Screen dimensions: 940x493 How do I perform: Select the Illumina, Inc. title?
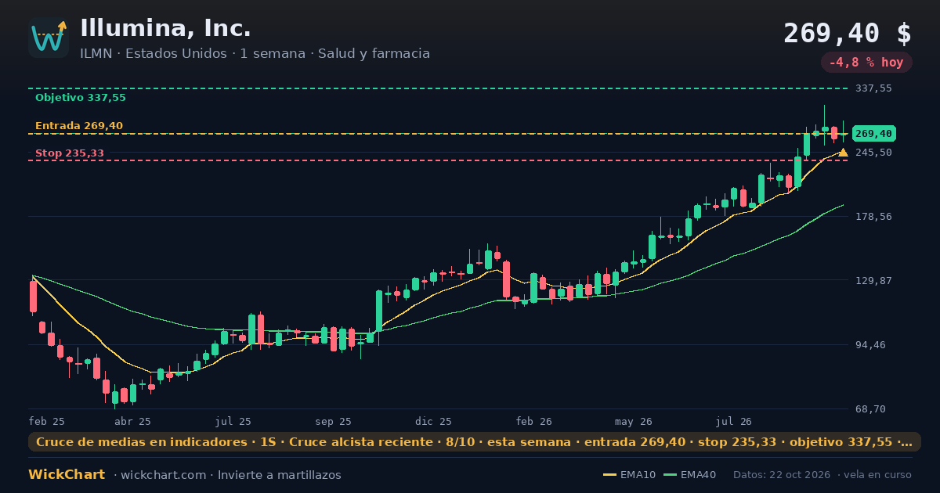[165, 28]
